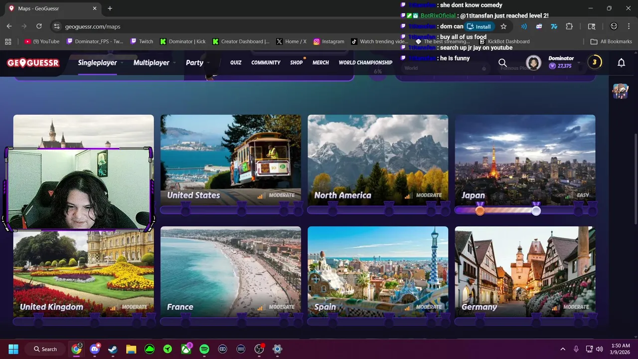The width and height of the screenshot is (638, 359).
Task: Open the France map card
Action: 231,272
